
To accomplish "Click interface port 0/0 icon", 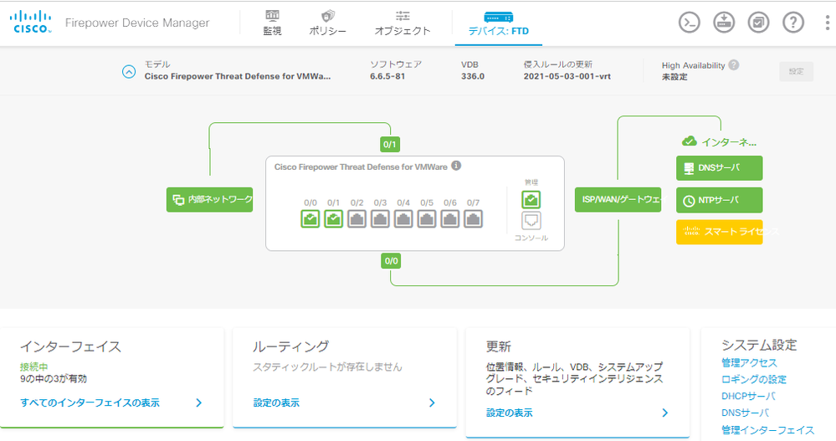I will [x=310, y=218].
